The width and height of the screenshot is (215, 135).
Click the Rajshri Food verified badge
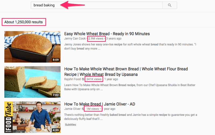tap(83, 79)
